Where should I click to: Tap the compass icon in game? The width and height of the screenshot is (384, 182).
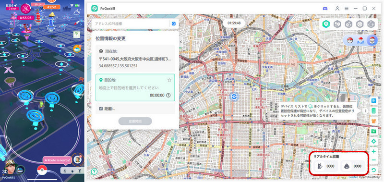point(77,23)
